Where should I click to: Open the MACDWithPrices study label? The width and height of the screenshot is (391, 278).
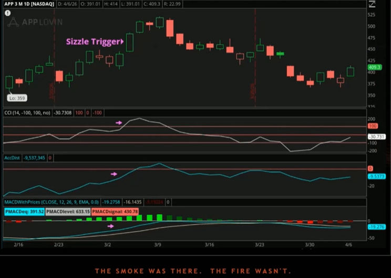pos(52,202)
